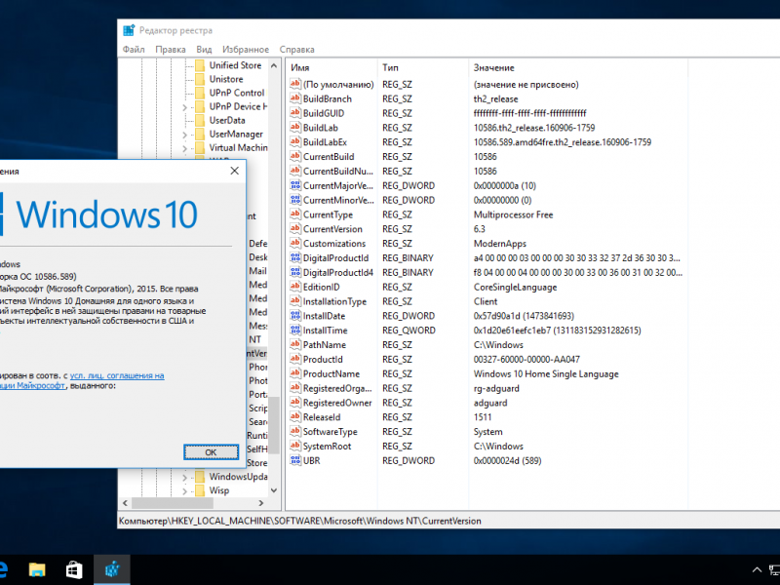Open the license terms link
Image resolution: width=780 pixels, height=585 pixels.
pos(117,375)
